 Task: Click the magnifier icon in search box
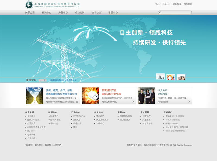[x=160, y=12]
